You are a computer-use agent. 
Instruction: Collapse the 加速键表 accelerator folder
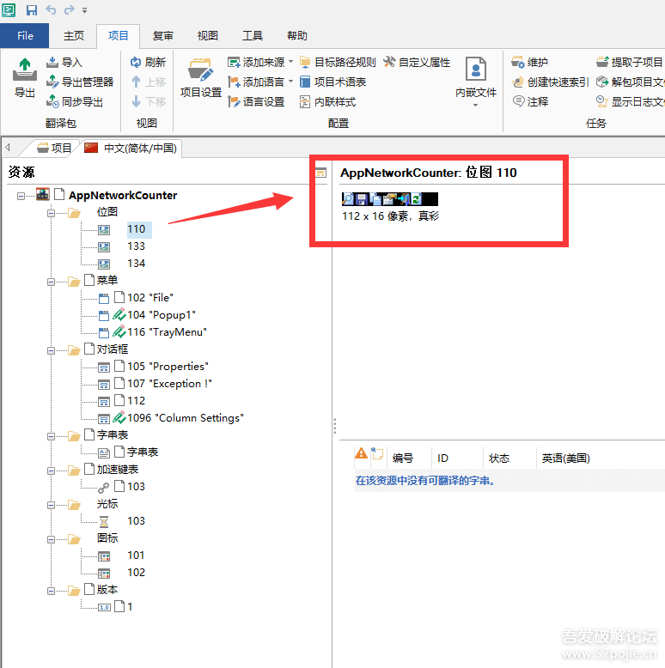(52, 471)
